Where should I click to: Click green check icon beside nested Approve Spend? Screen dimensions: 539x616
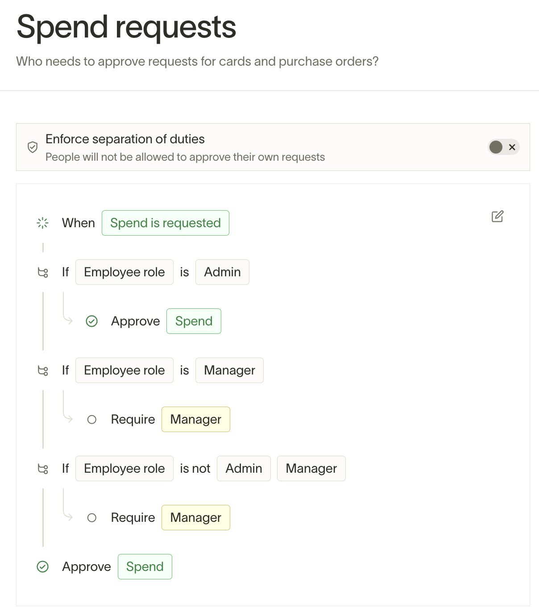click(x=92, y=321)
